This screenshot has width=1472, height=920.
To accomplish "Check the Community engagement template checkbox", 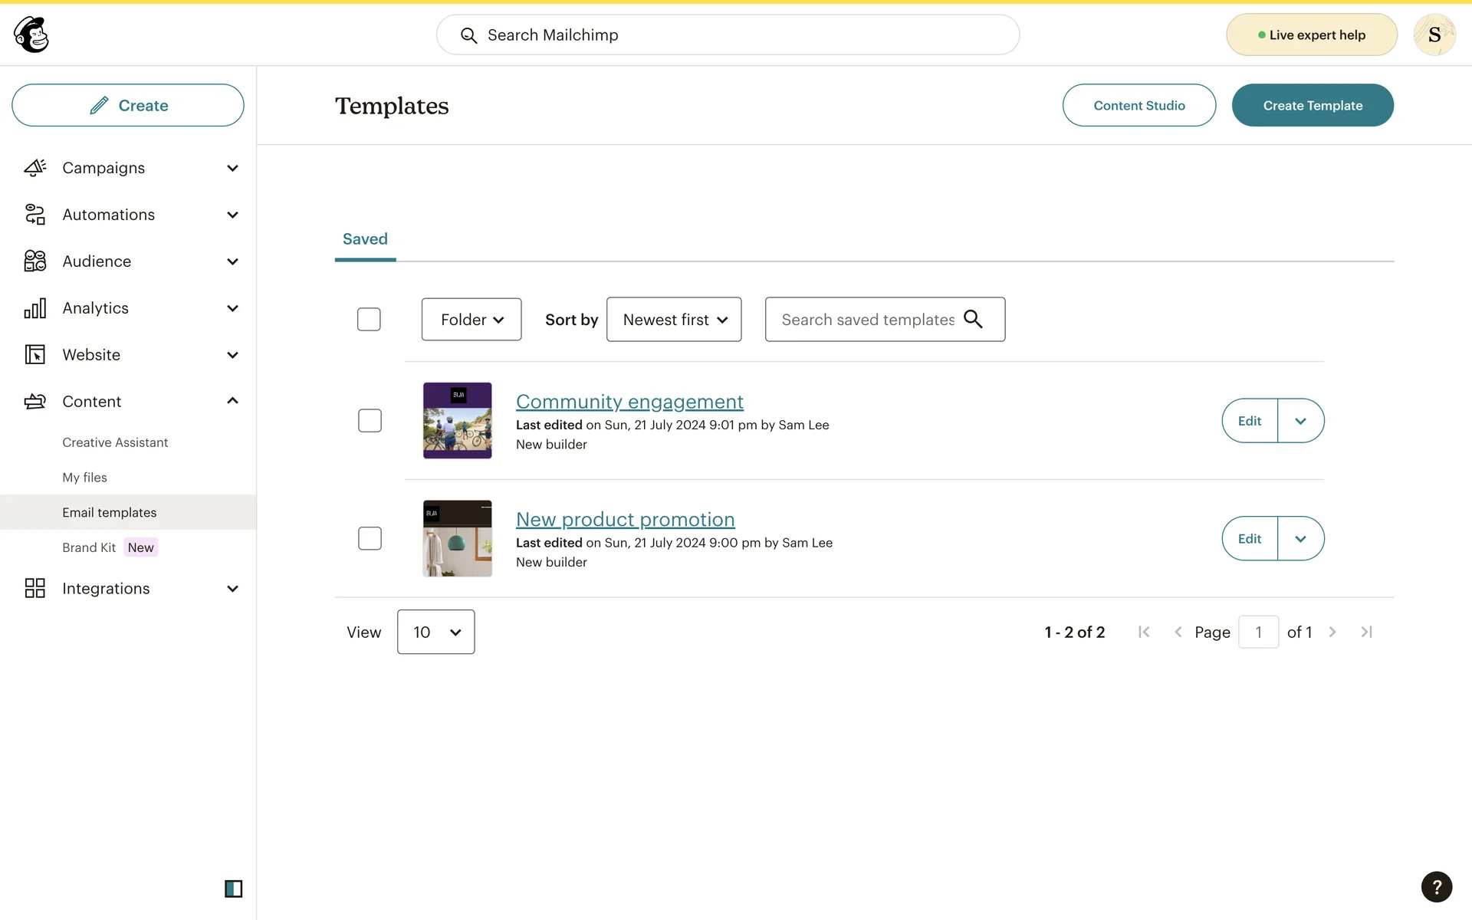I will (370, 420).
